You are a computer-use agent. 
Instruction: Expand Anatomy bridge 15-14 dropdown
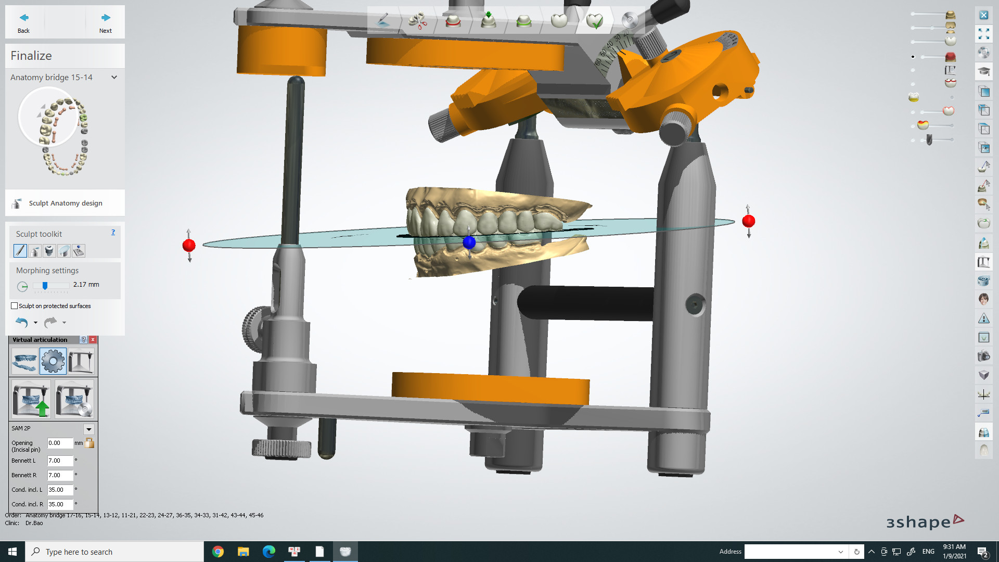[114, 78]
